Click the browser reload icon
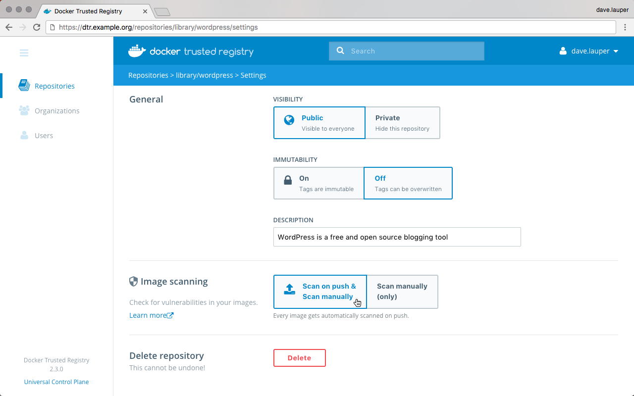634x396 pixels. tap(37, 27)
